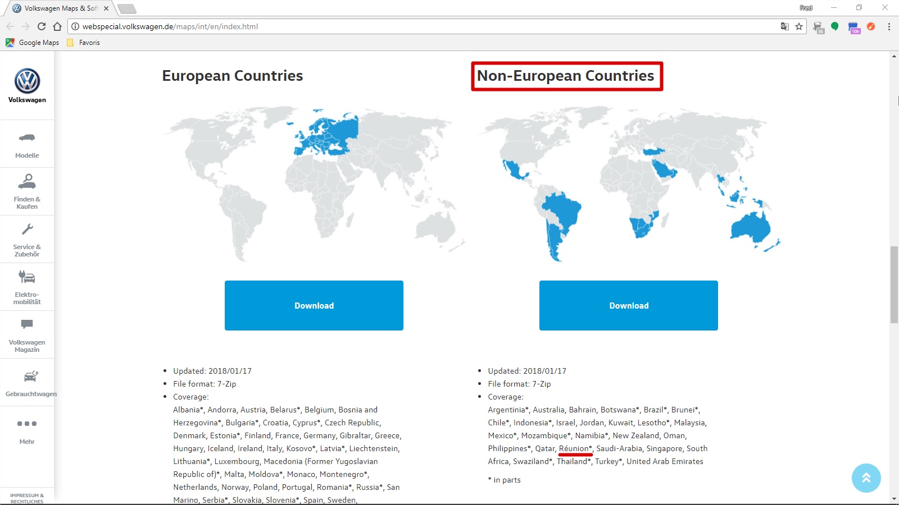Reload the page with refresh icon
Image resolution: width=899 pixels, height=505 pixels.
point(42,26)
